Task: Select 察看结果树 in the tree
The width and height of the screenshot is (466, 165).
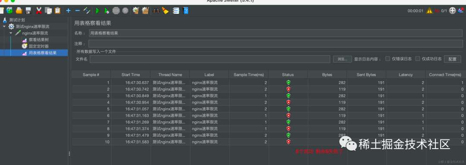Action: click(39, 40)
